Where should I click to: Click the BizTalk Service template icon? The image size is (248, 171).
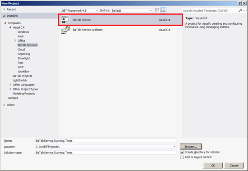[x=65, y=20]
